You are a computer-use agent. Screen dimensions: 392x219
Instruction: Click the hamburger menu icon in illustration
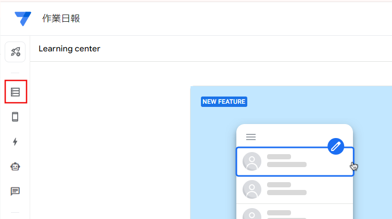tap(251, 137)
